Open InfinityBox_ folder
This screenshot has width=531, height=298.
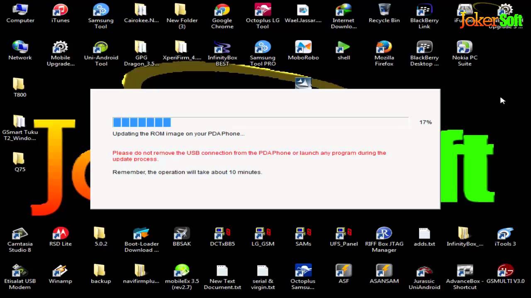(465, 237)
